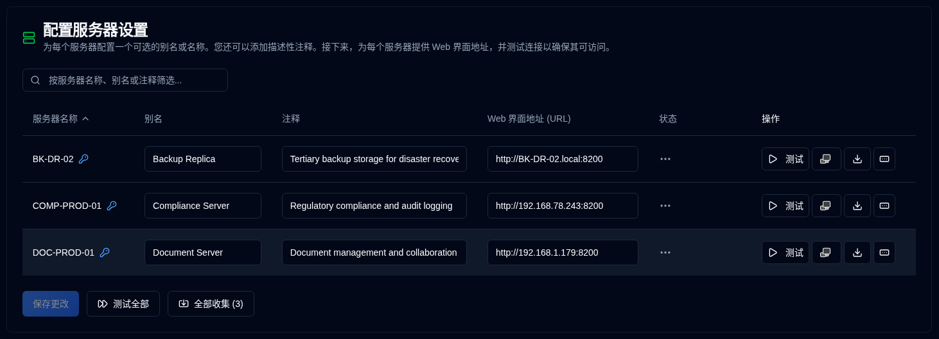
Task: Click the key icon beside DOC-PROD-01
Action: 105,252
